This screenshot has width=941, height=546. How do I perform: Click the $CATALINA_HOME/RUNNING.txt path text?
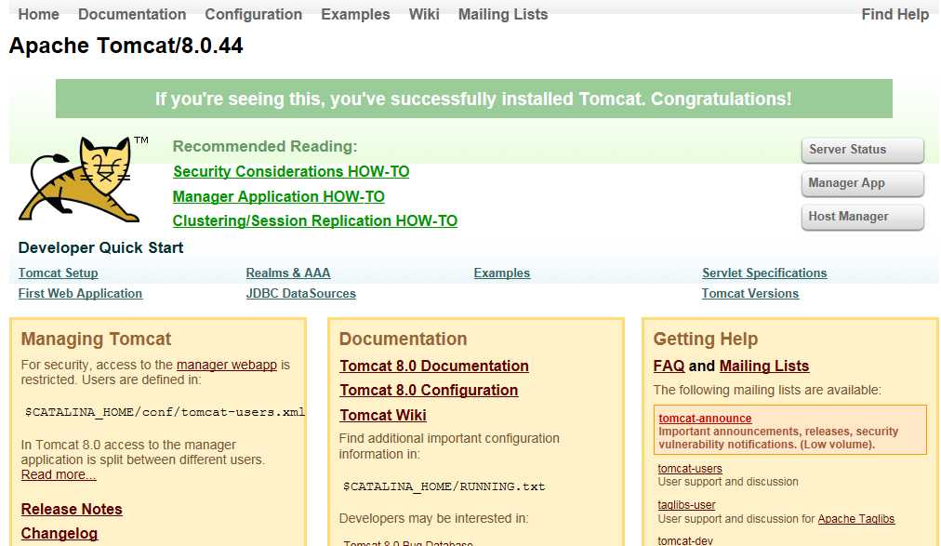pyautogui.click(x=444, y=486)
